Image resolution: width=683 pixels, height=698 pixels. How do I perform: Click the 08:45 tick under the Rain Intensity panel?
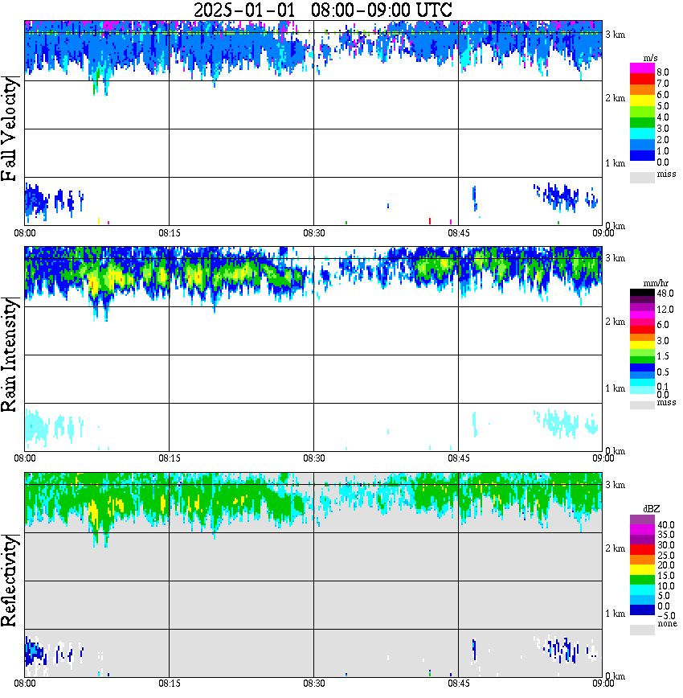pos(459,458)
